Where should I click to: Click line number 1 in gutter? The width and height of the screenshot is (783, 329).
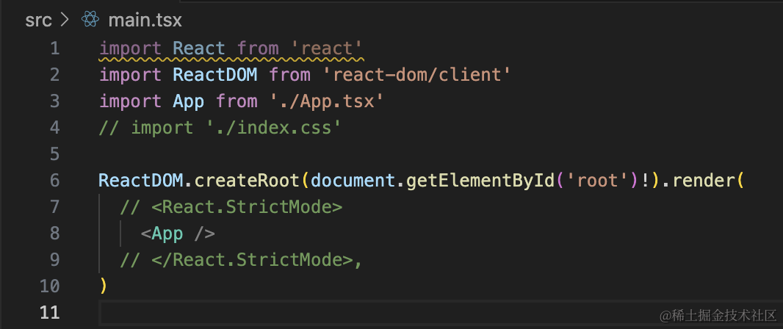click(x=54, y=49)
